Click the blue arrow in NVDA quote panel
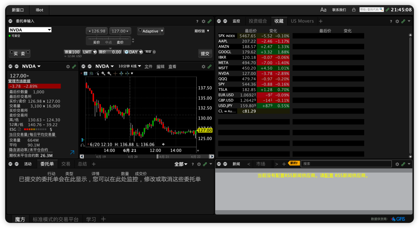This screenshot has width=419, height=228. tap(72, 152)
